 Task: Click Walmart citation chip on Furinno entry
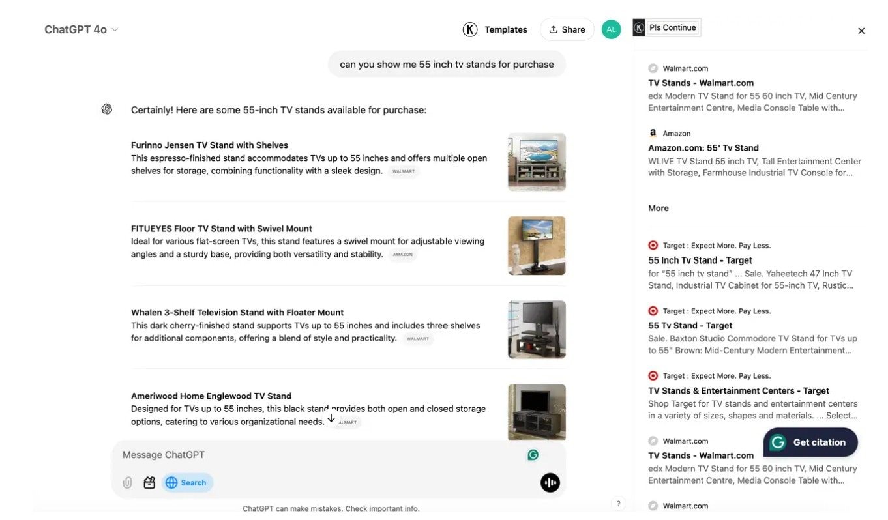point(404,171)
